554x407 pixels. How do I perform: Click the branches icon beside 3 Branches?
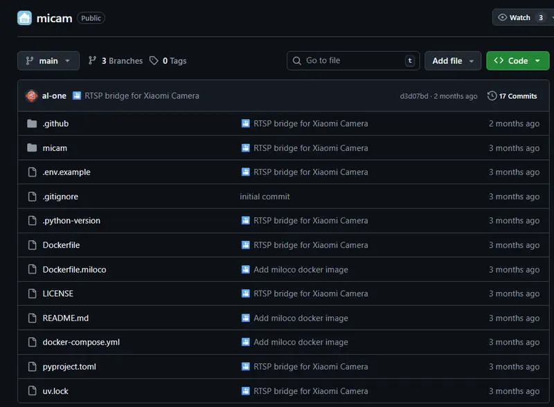coord(93,61)
